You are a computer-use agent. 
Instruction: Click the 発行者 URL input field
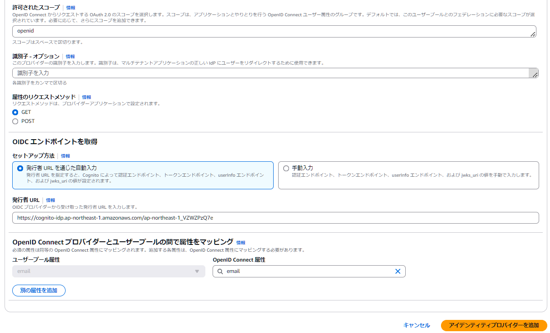coord(275,218)
